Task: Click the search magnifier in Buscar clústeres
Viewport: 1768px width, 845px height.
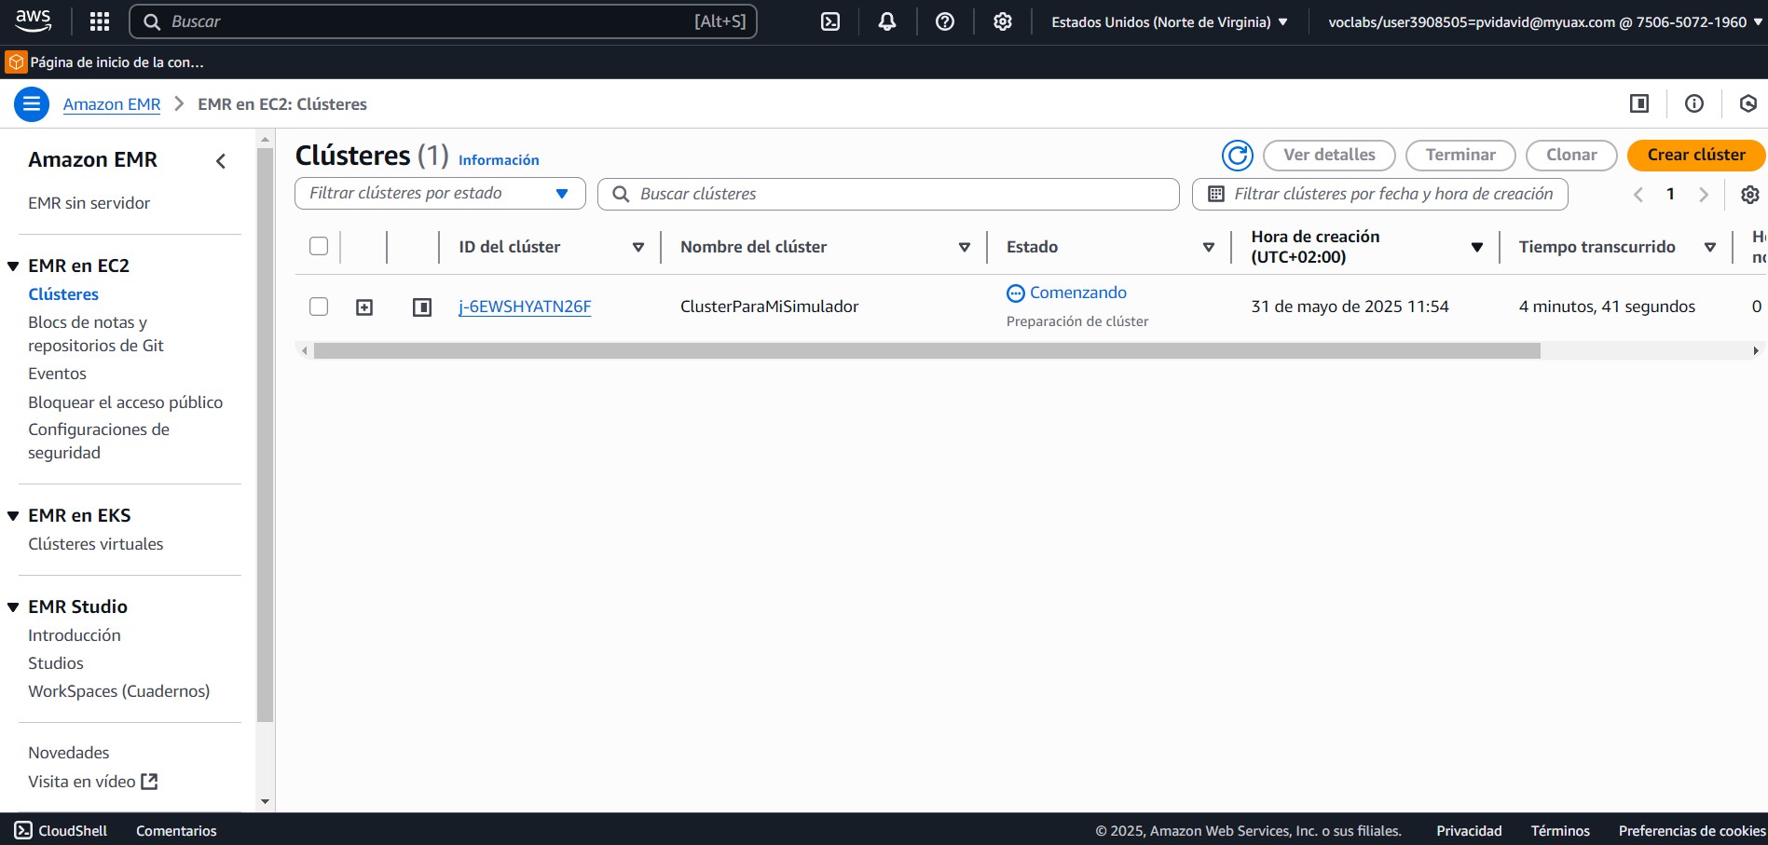Action: click(x=621, y=194)
